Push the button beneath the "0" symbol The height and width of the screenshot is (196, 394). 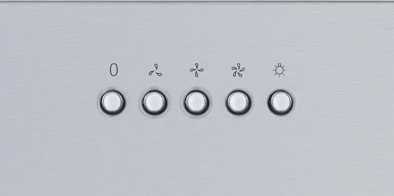pyautogui.click(x=113, y=103)
